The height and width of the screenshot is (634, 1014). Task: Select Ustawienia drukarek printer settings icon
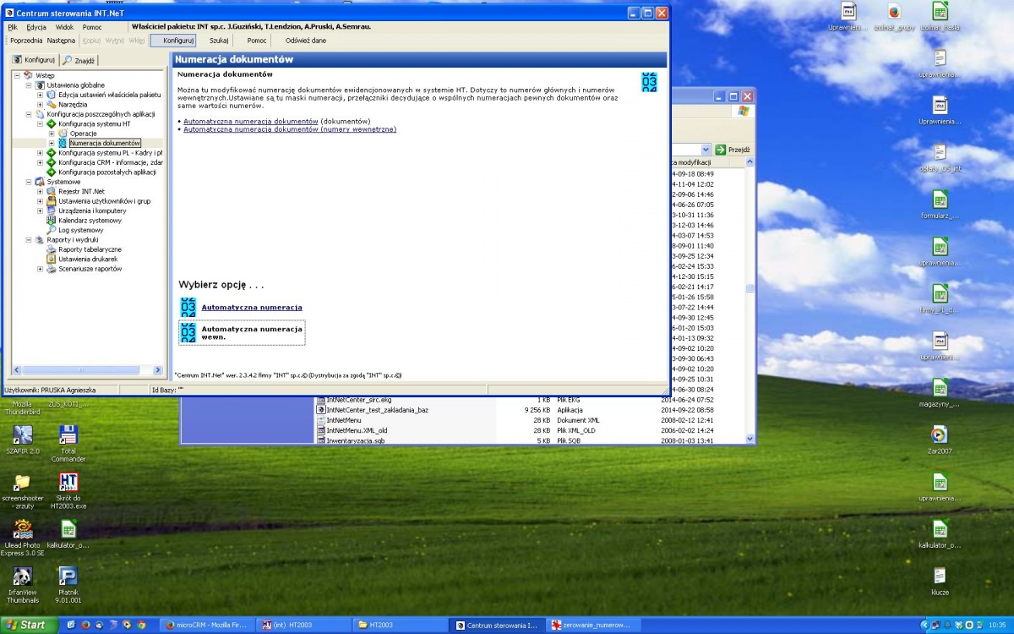click(51, 259)
